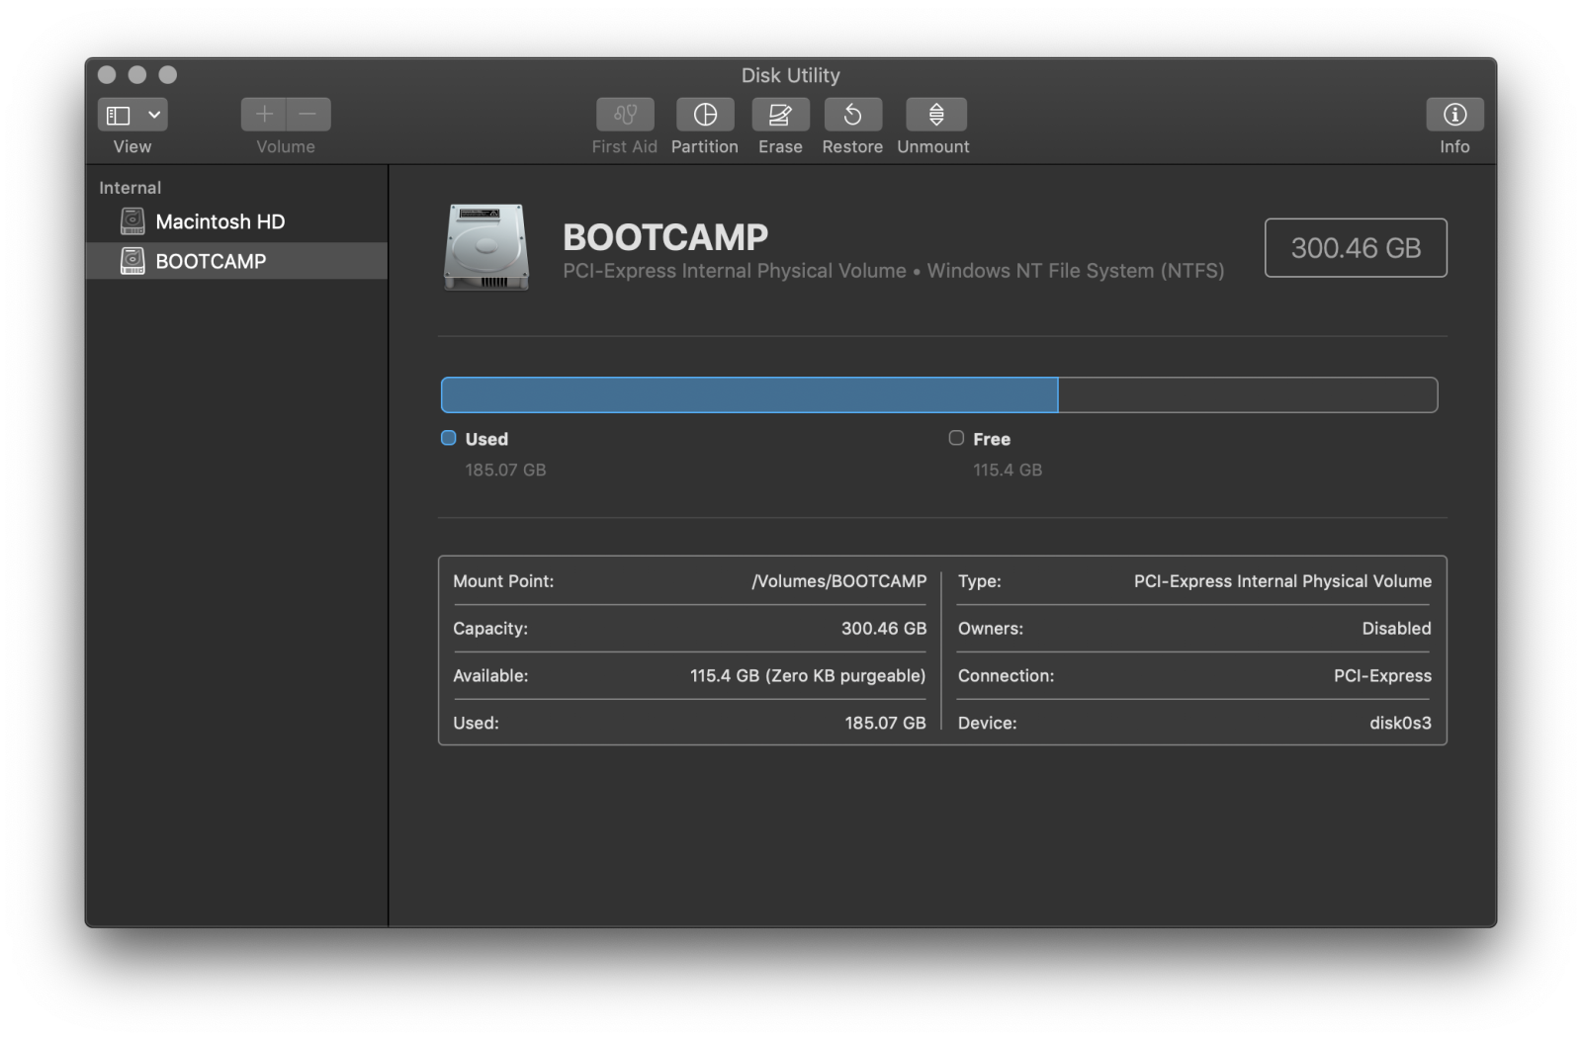Click the Free legend label

[992, 439]
